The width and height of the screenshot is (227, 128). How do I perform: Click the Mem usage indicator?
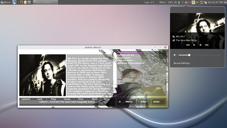166,2
